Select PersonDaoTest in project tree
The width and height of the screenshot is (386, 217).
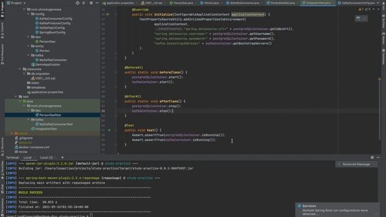tap(48, 115)
